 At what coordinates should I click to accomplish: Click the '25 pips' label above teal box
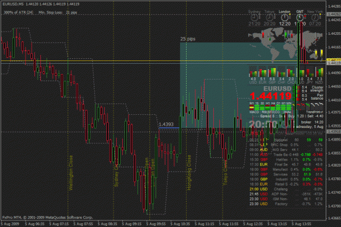[x=188, y=39]
